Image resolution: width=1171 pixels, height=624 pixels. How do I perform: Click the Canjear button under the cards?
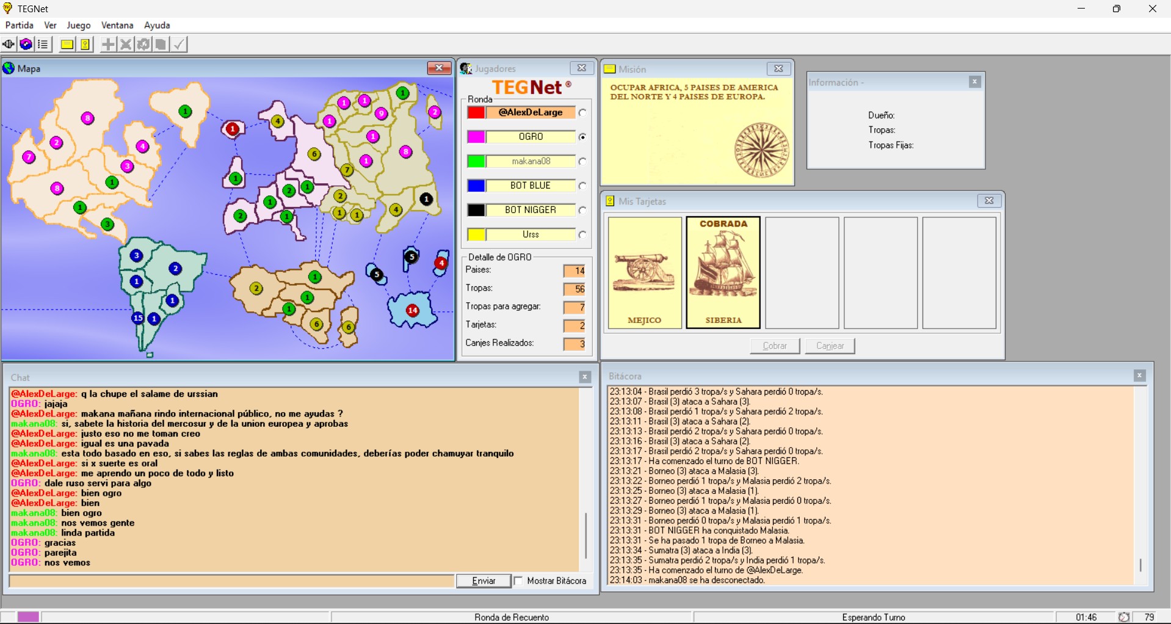(830, 346)
